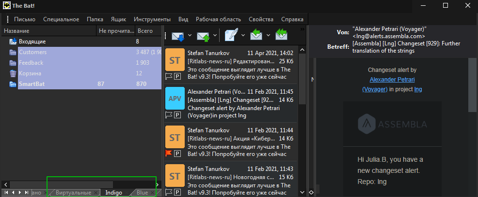Go to previous folder tab arrow
478x197 pixels.
[13, 193]
